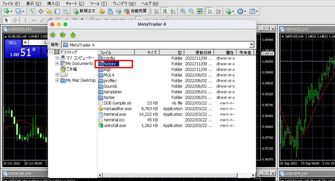
Task: Toggle the Terminal panel icon
Action: pos(57,11)
